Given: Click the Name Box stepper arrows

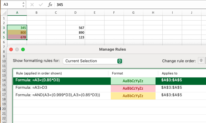Looking at the screenshot, I should pyautogui.click(x=23, y=4).
